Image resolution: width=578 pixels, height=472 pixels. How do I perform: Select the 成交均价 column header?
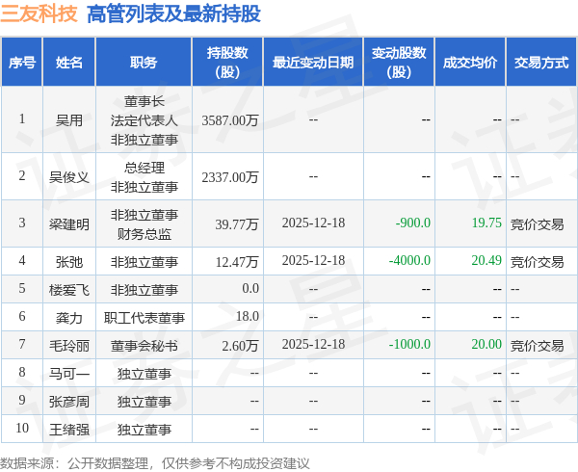coord(470,63)
